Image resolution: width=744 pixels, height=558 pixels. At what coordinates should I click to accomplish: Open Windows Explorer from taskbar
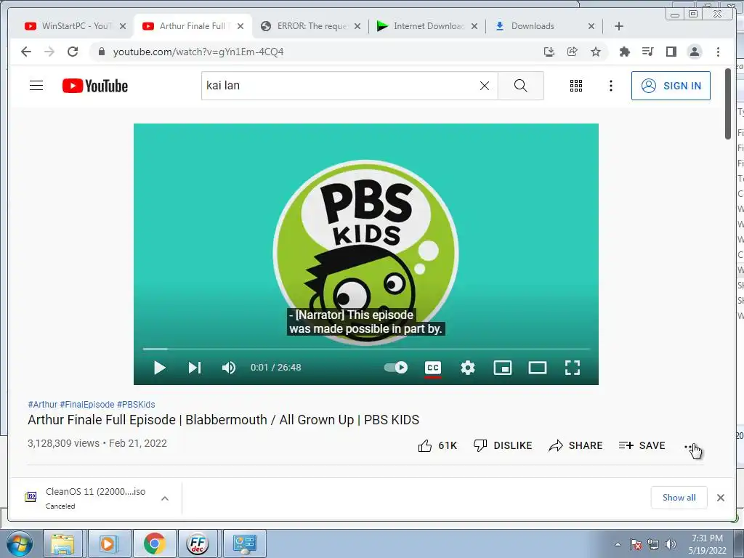[62, 543]
